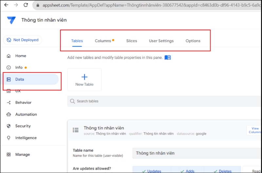This screenshot has height=173, width=262.
Task: Click the New Table button label
Action: tap(84, 84)
